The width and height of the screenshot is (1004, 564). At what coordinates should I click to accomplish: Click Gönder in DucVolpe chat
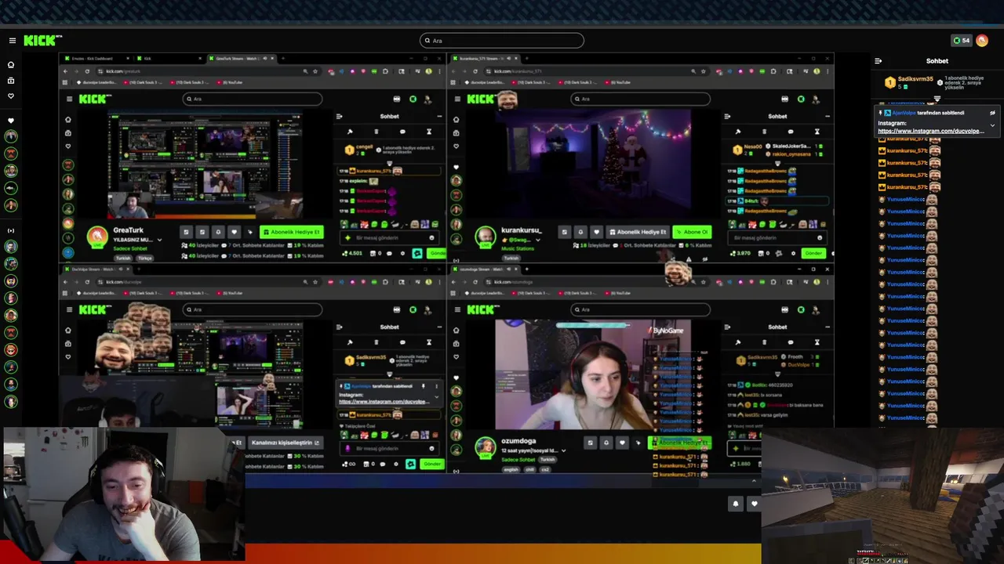432,464
